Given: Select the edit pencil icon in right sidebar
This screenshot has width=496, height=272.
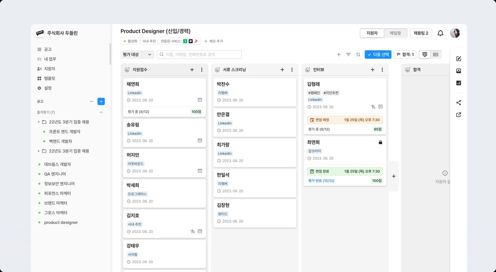Looking at the screenshot, I should point(458,59).
